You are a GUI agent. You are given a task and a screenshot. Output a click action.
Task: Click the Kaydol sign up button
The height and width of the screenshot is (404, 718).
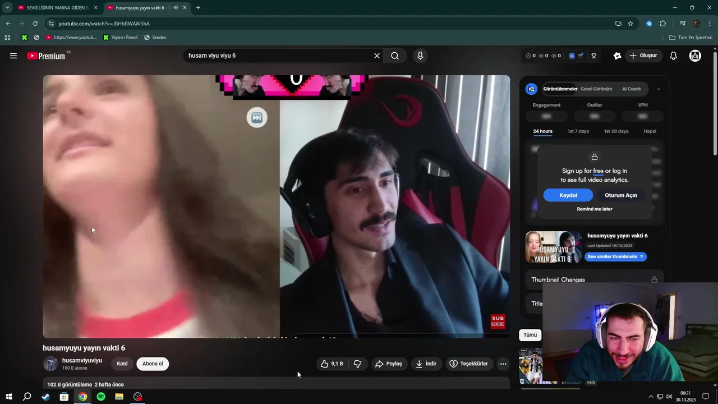[x=568, y=195]
